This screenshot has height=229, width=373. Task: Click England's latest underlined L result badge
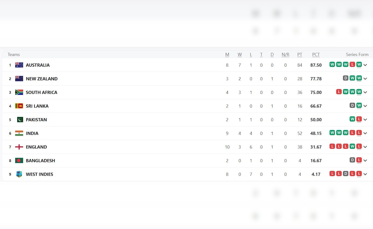[359, 146]
